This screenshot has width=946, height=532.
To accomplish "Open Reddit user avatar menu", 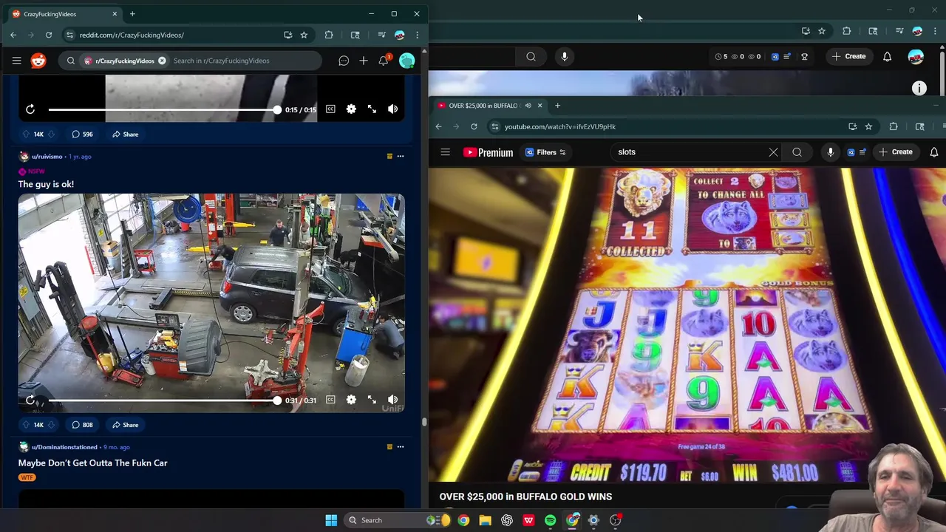I will pyautogui.click(x=406, y=61).
